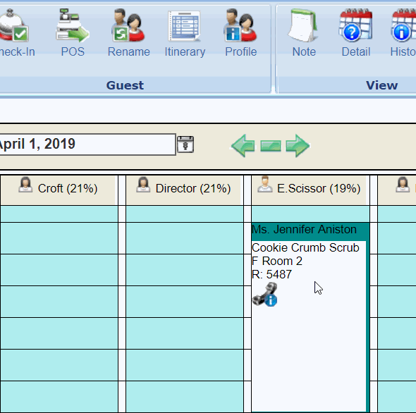Show History with the calendar info icon
This screenshot has height=413, width=416.
(403, 25)
